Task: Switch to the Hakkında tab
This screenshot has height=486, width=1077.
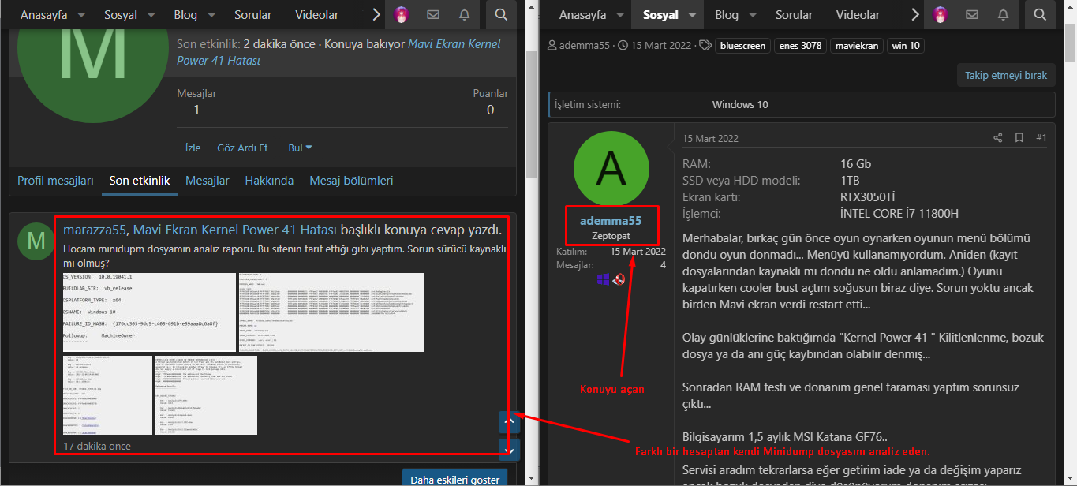Action: tap(269, 181)
